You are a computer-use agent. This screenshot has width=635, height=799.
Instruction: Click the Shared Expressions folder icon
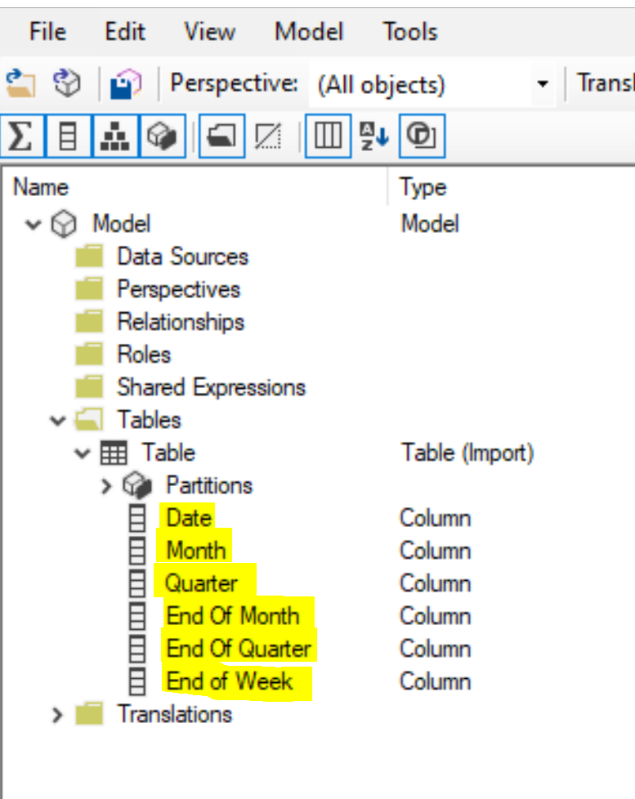pos(90,386)
